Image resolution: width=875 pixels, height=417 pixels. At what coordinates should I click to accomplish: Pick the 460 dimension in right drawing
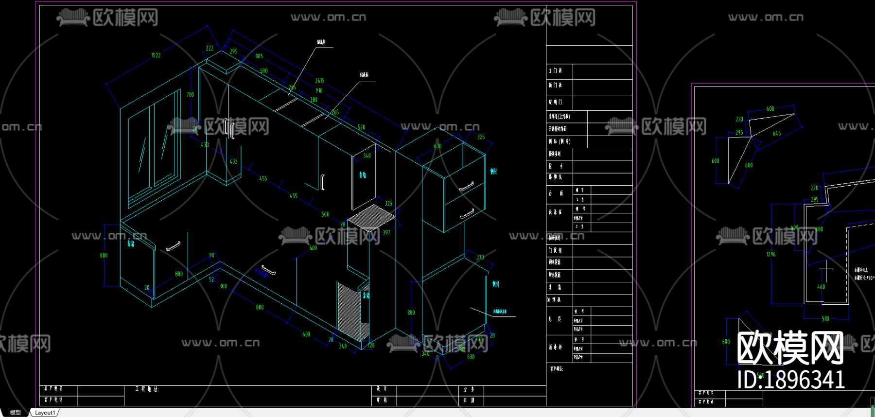coord(821,287)
